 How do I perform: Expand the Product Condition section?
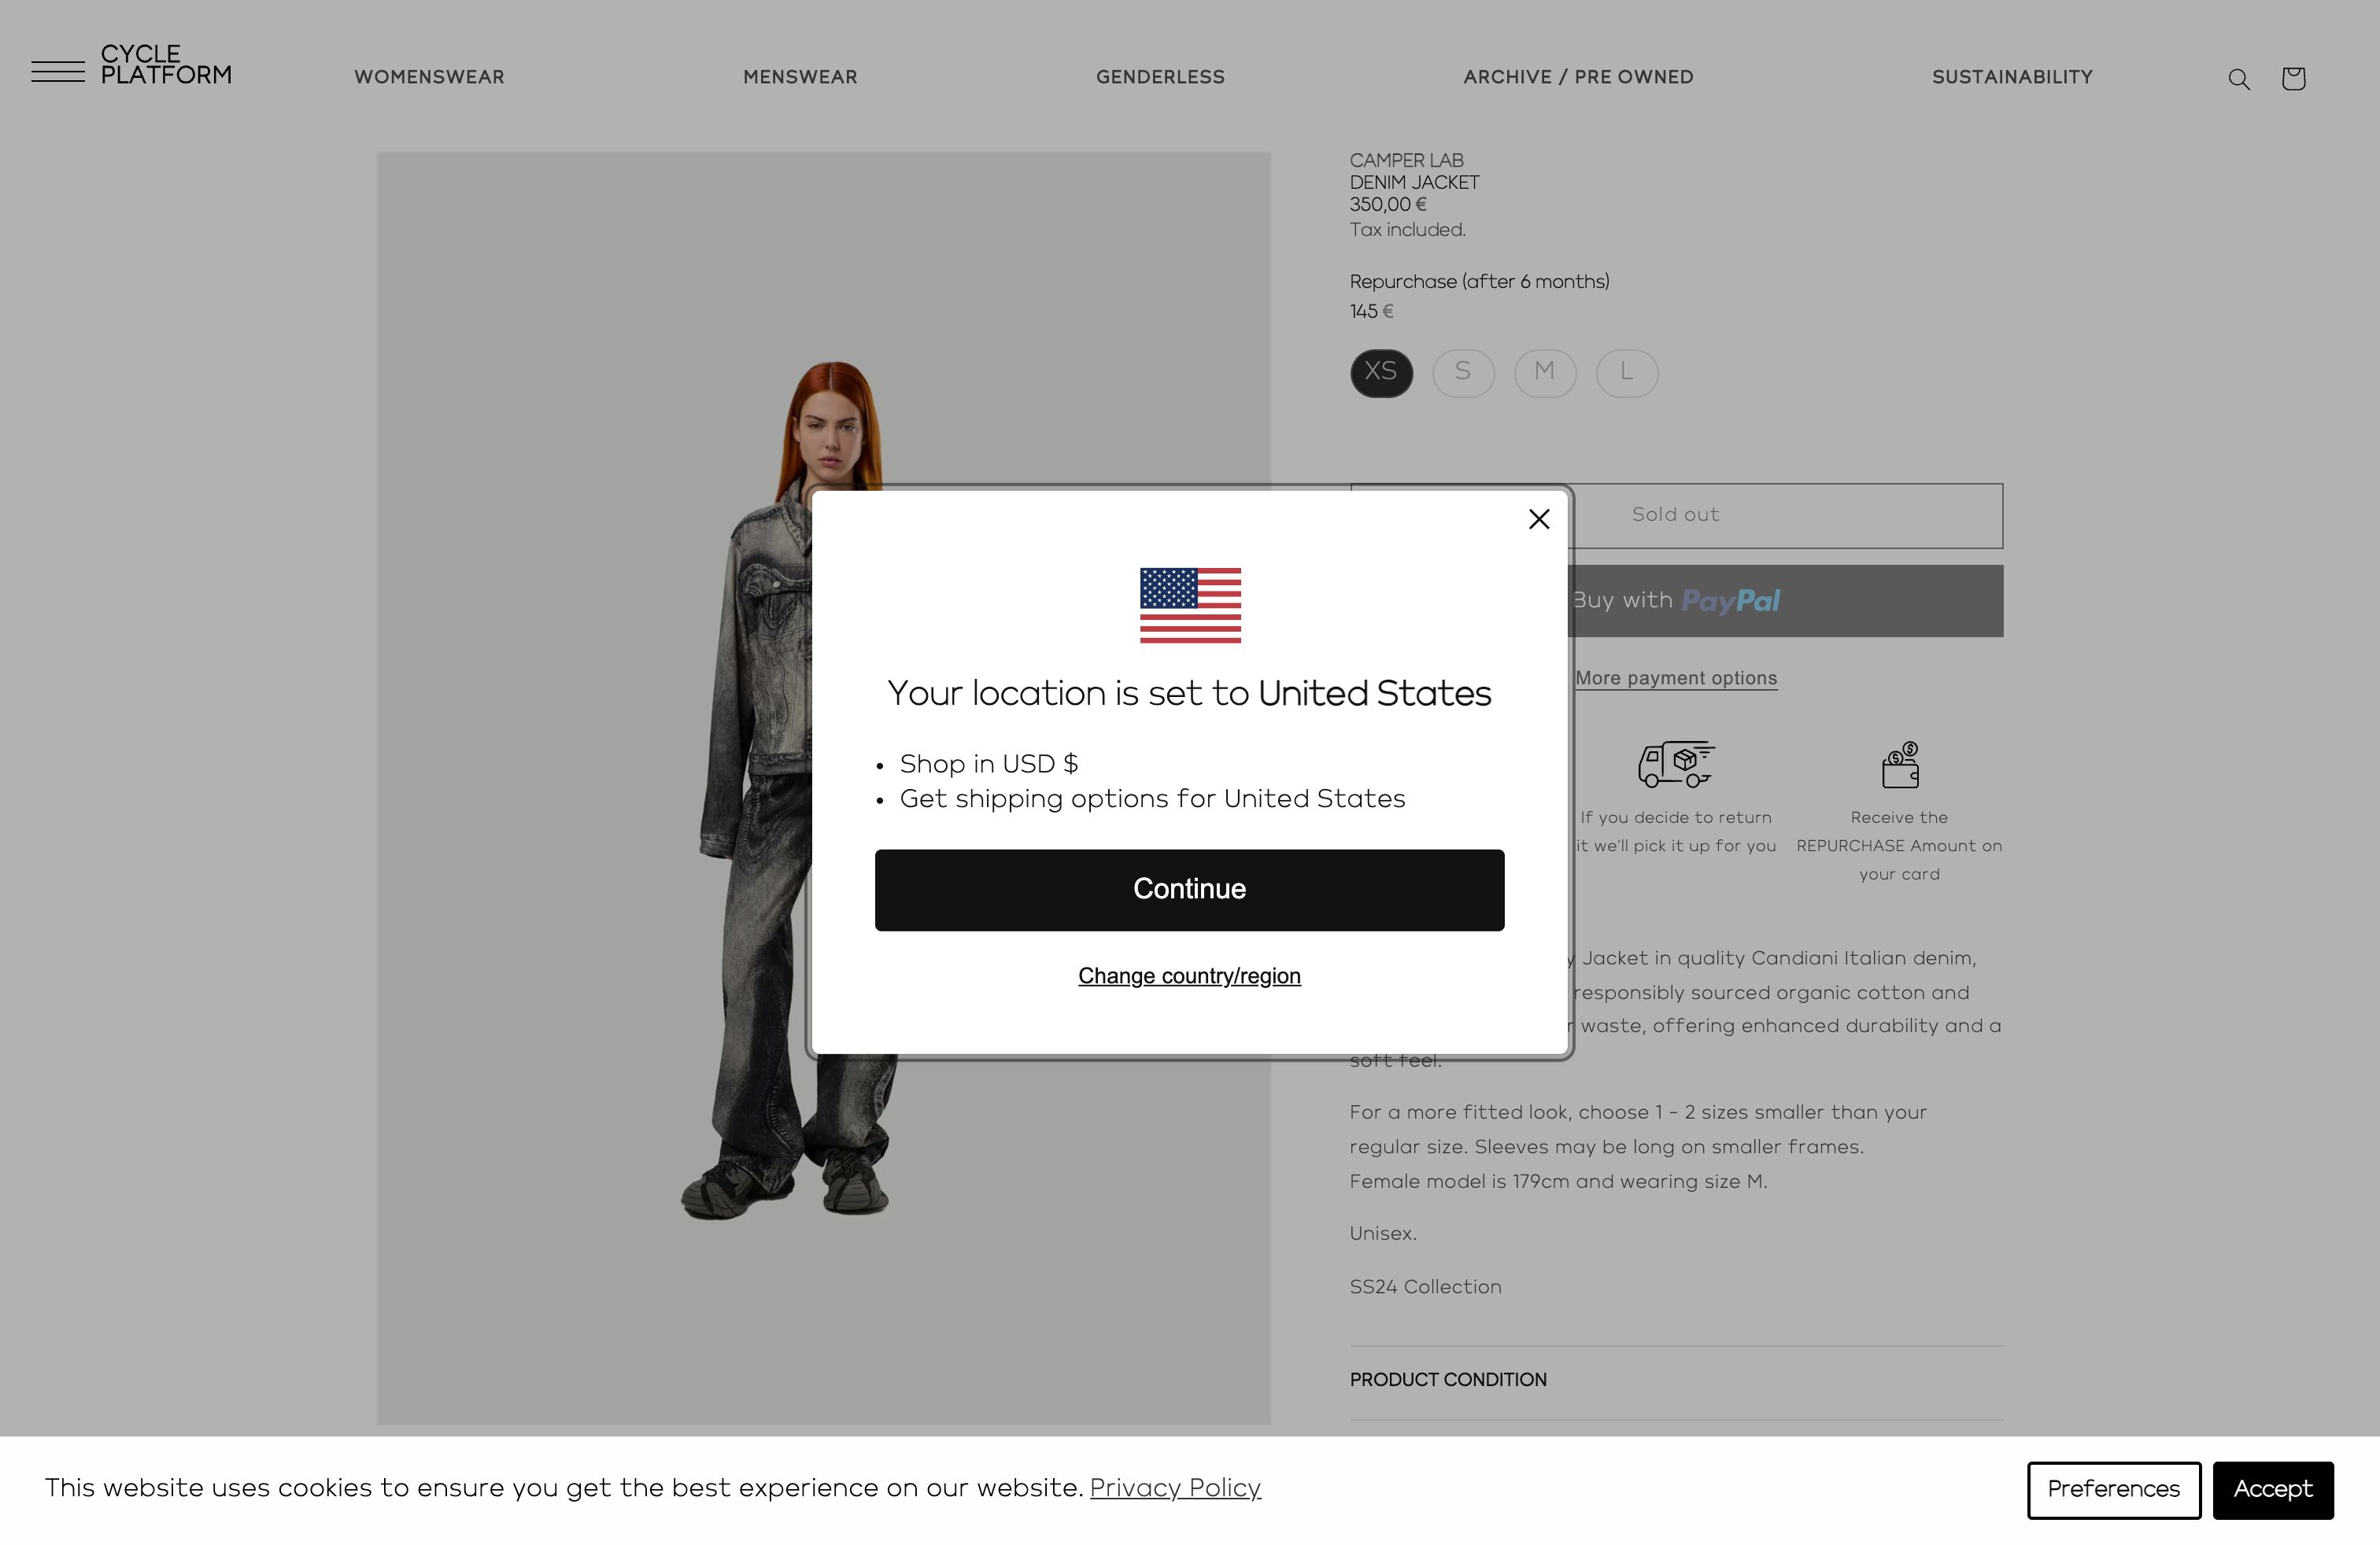click(1676, 1380)
